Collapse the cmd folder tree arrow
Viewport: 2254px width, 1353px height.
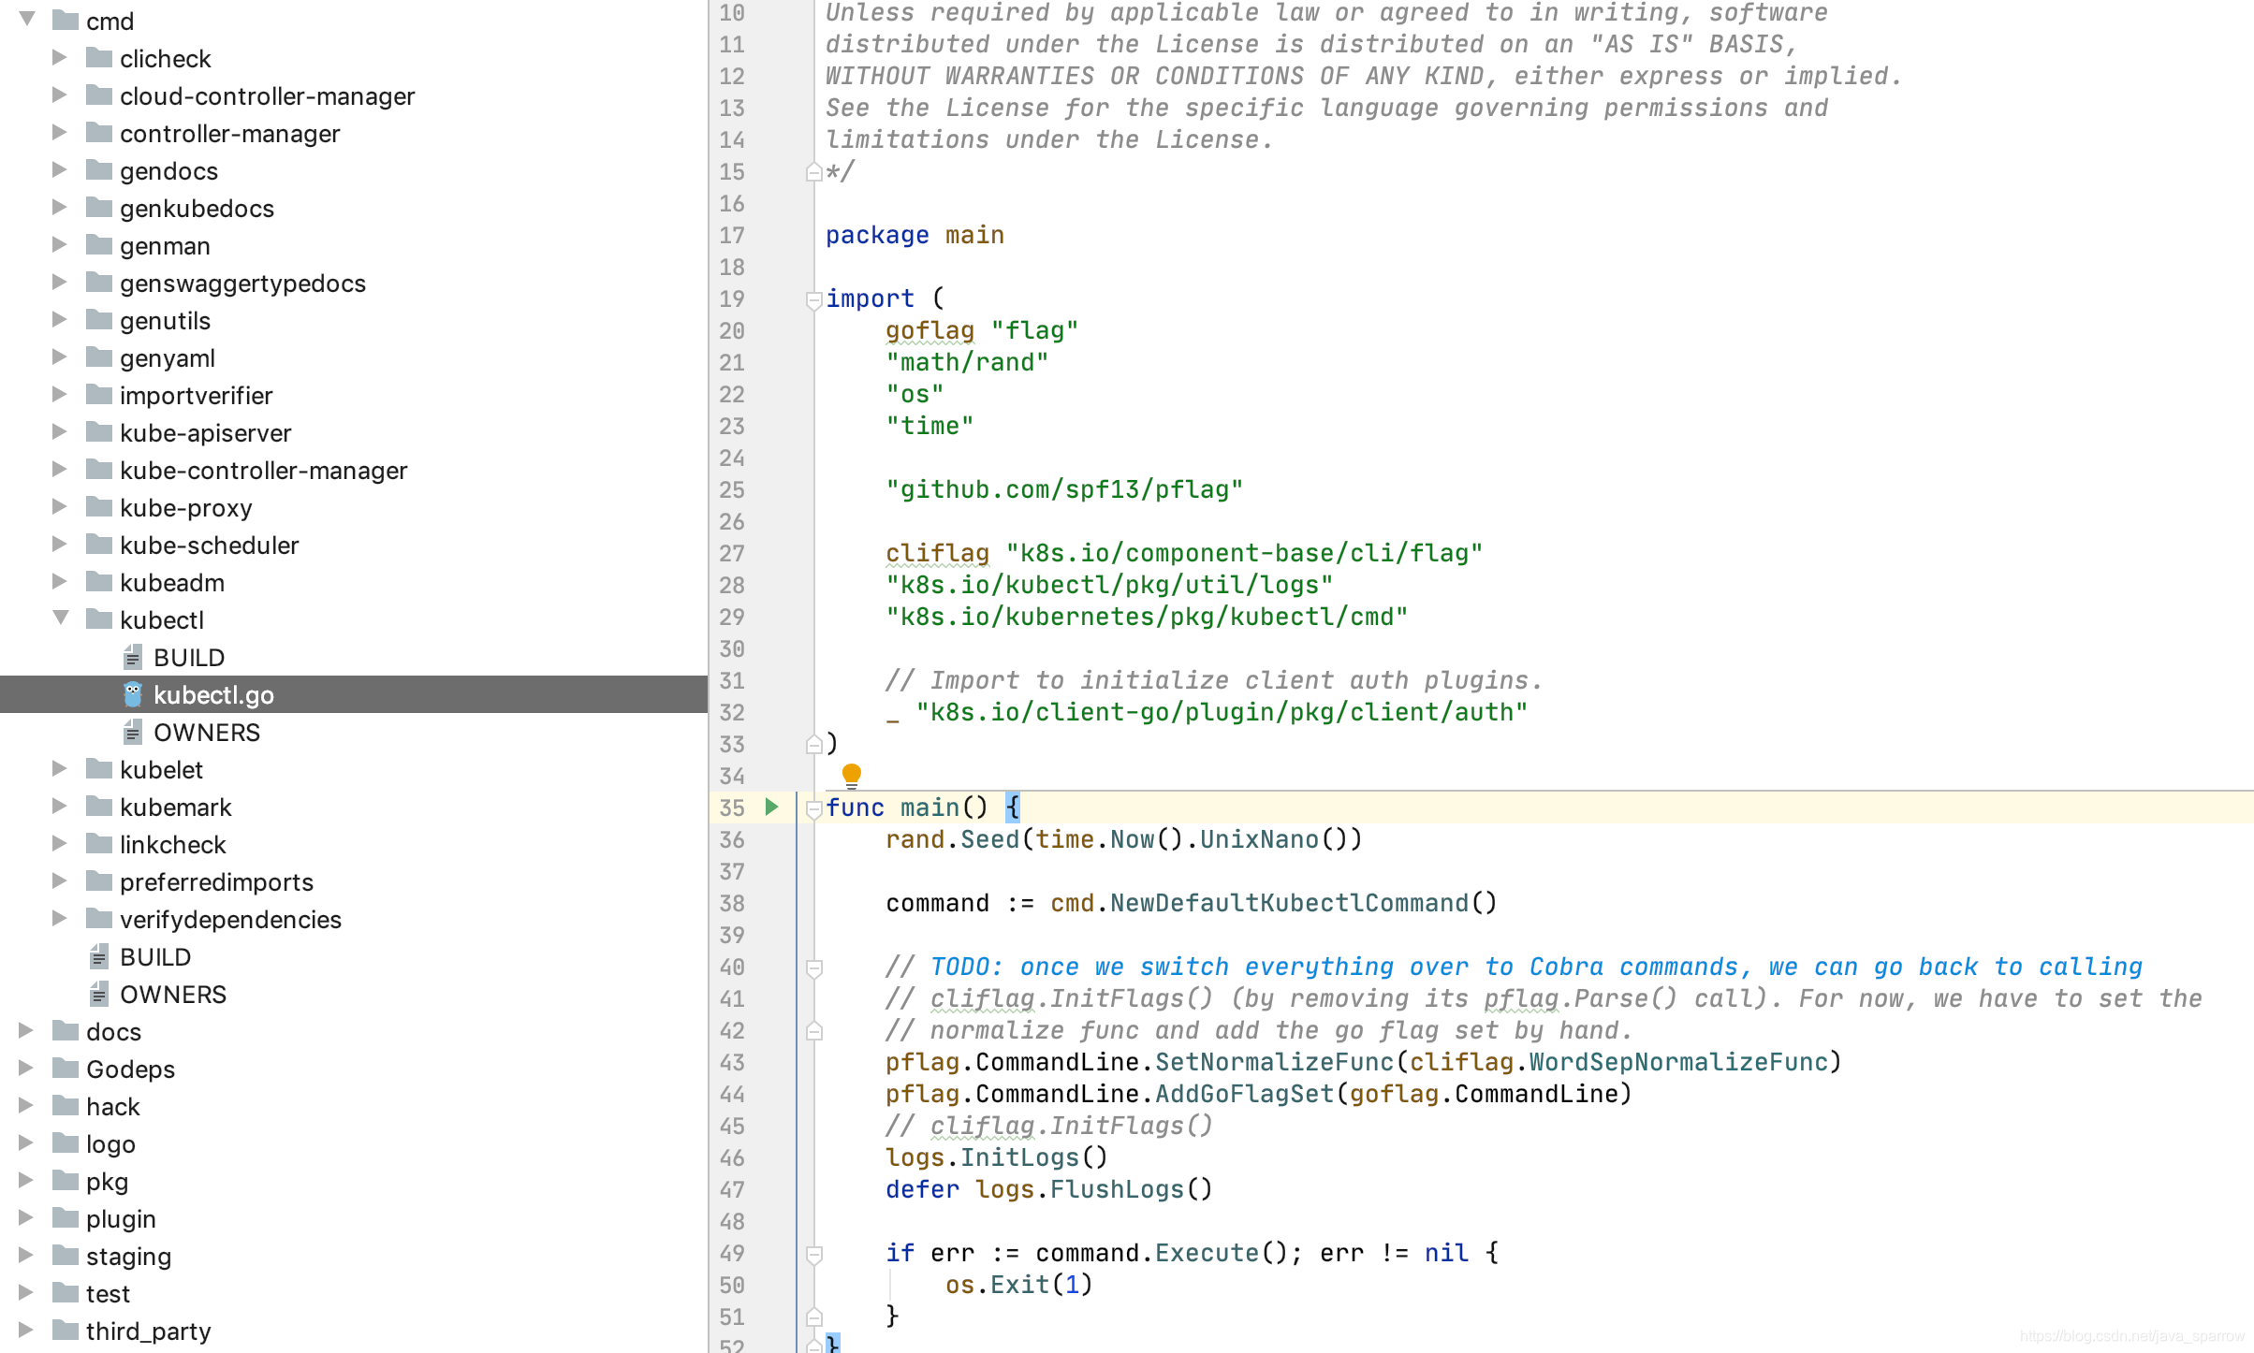[x=27, y=19]
